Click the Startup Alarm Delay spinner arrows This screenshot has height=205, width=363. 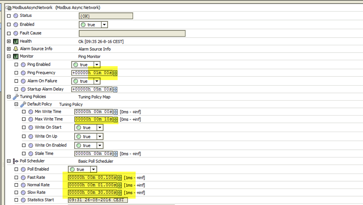click(x=115, y=89)
